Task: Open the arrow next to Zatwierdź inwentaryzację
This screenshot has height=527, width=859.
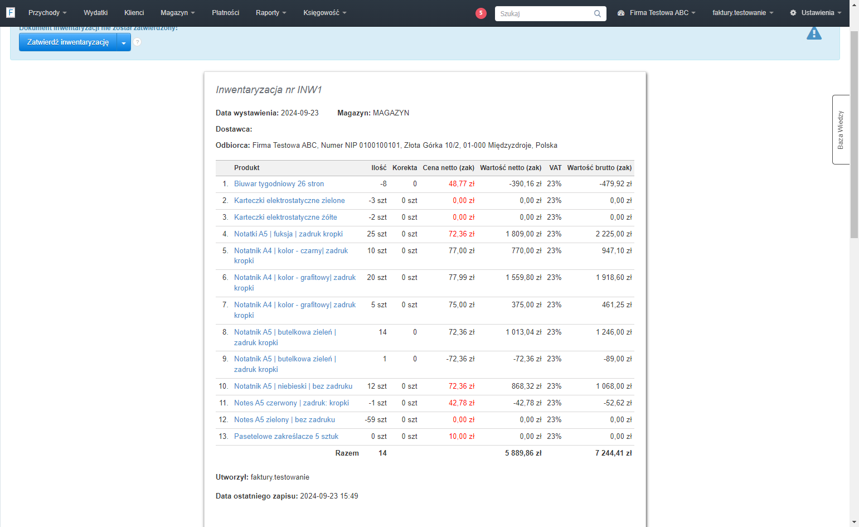Action: tap(124, 42)
